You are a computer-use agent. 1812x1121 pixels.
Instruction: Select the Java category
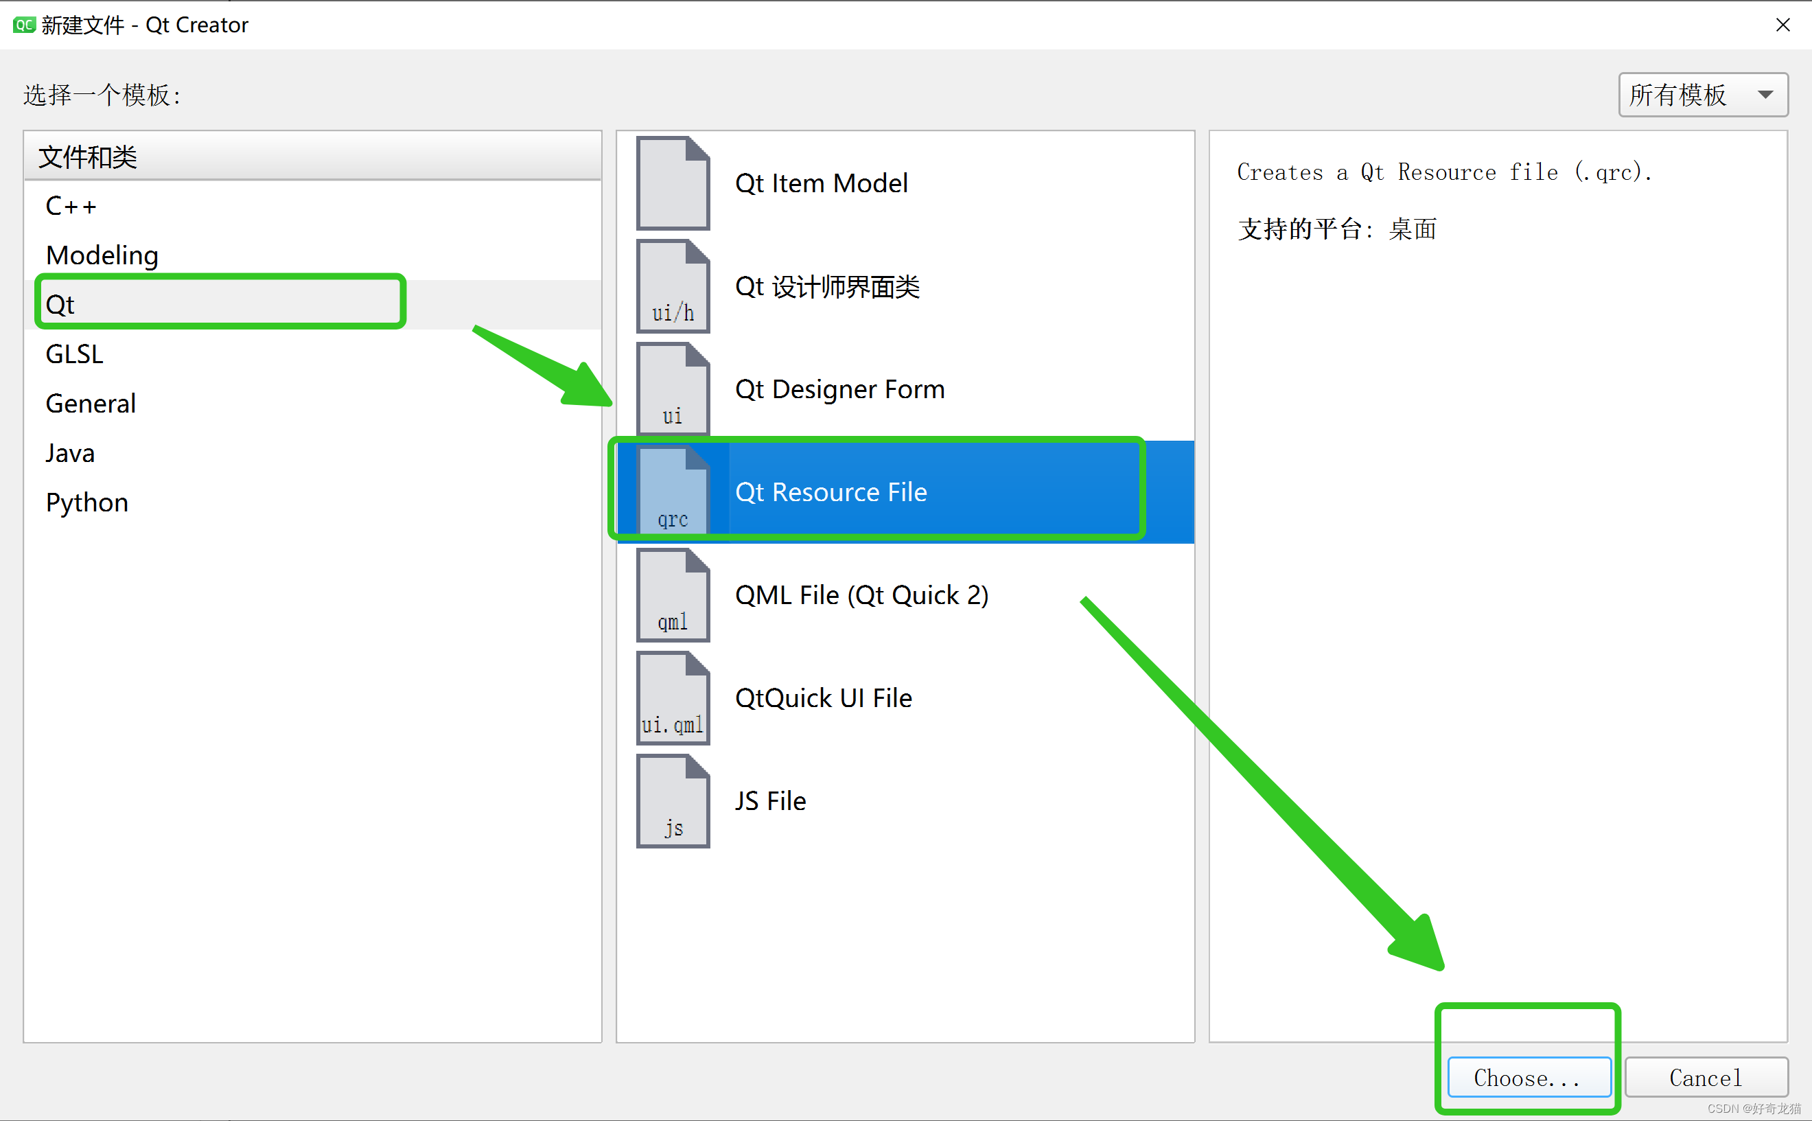(x=69, y=453)
